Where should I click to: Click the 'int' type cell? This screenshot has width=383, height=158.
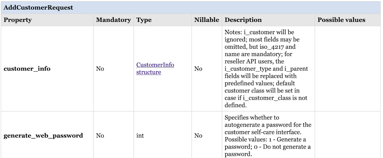coord(141,136)
